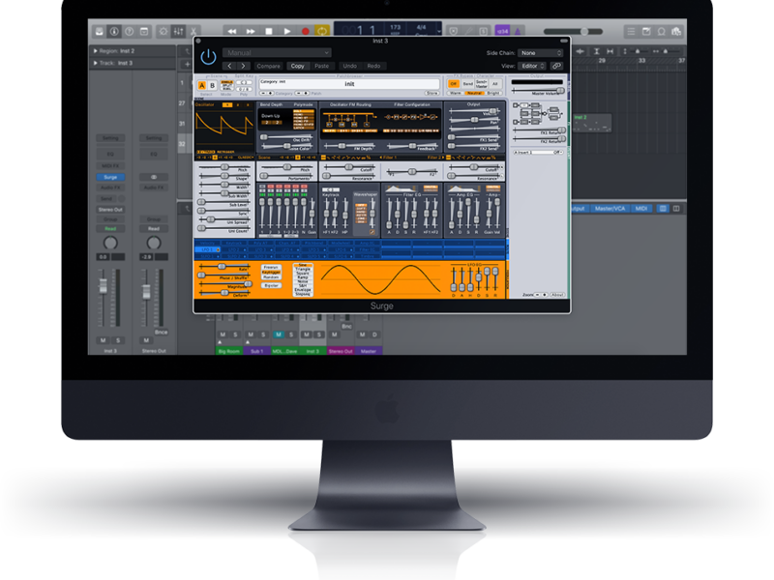Image resolution: width=774 pixels, height=580 pixels.
Task: Switch to the MIDI mixer tab
Action: click(x=641, y=209)
